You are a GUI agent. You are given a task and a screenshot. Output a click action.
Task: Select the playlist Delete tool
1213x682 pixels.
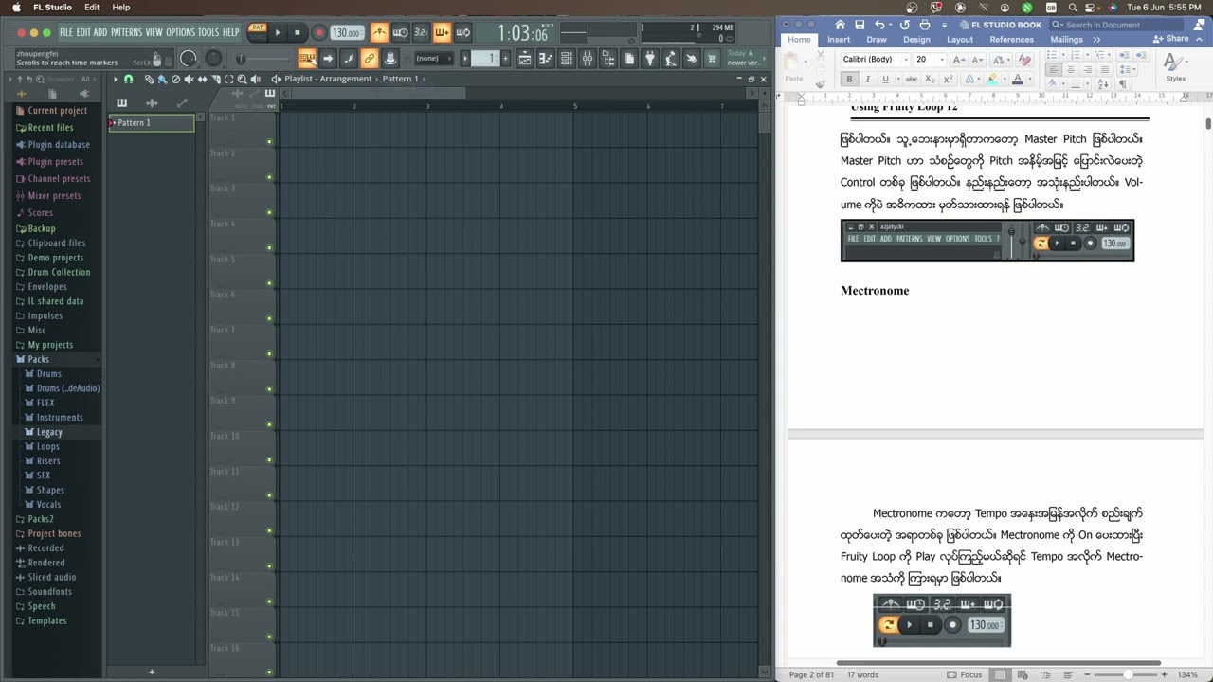[175, 80]
